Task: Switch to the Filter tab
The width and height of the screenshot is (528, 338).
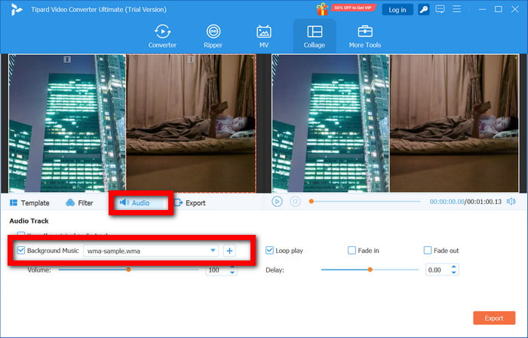Action: coord(79,202)
